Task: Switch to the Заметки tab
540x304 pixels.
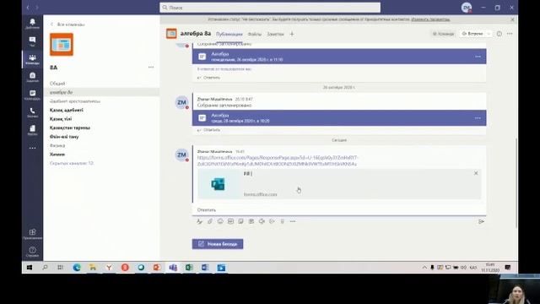Action: 275,34
